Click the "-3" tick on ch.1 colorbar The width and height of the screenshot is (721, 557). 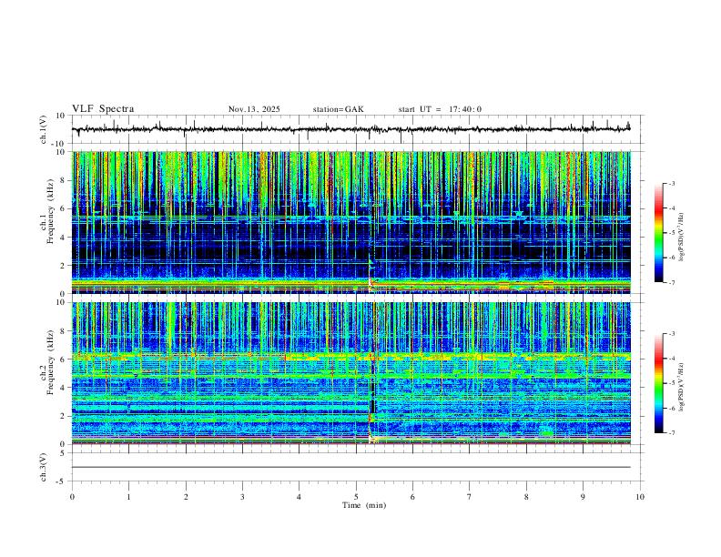click(x=671, y=183)
